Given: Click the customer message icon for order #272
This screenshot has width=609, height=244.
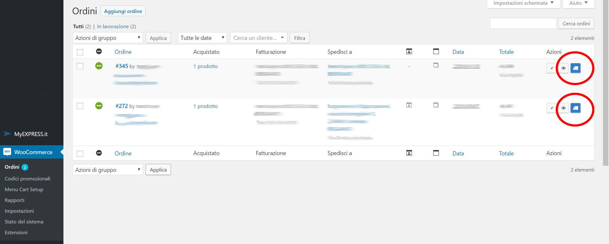Looking at the screenshot, I should tap(409, 105).
